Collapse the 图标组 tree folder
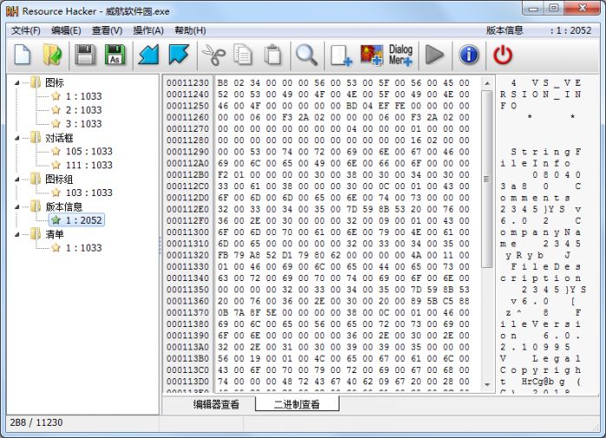Viewport: 606px width, 438px height. click(17, 180)
